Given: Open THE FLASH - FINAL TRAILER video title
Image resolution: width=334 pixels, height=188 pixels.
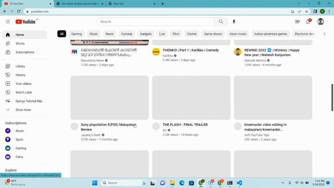Looking at the screenshot, I should pos(185,125).
